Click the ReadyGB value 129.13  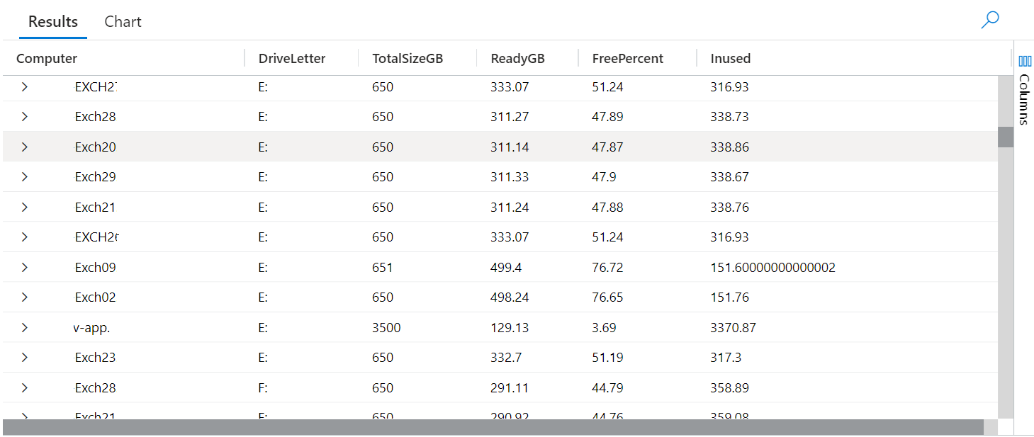tap(510, 328)
